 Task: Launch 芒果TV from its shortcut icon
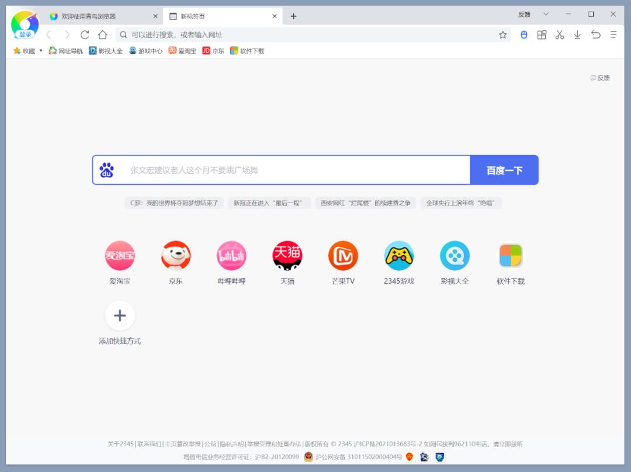(x=343, y=256)
